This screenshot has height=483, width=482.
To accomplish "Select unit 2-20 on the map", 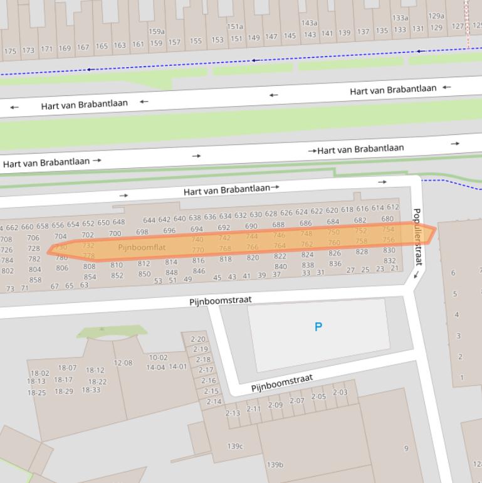I will tap(197, 339).
